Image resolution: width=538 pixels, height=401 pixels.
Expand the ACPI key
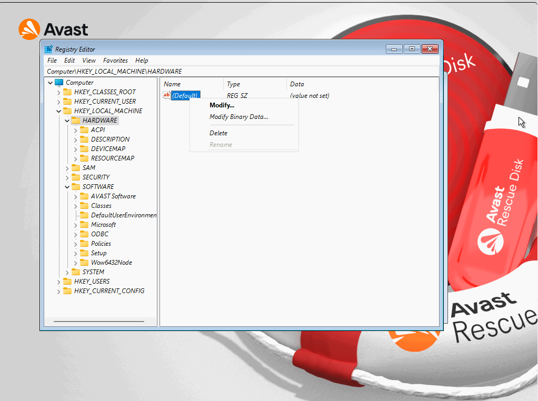(x=75, y=131)
